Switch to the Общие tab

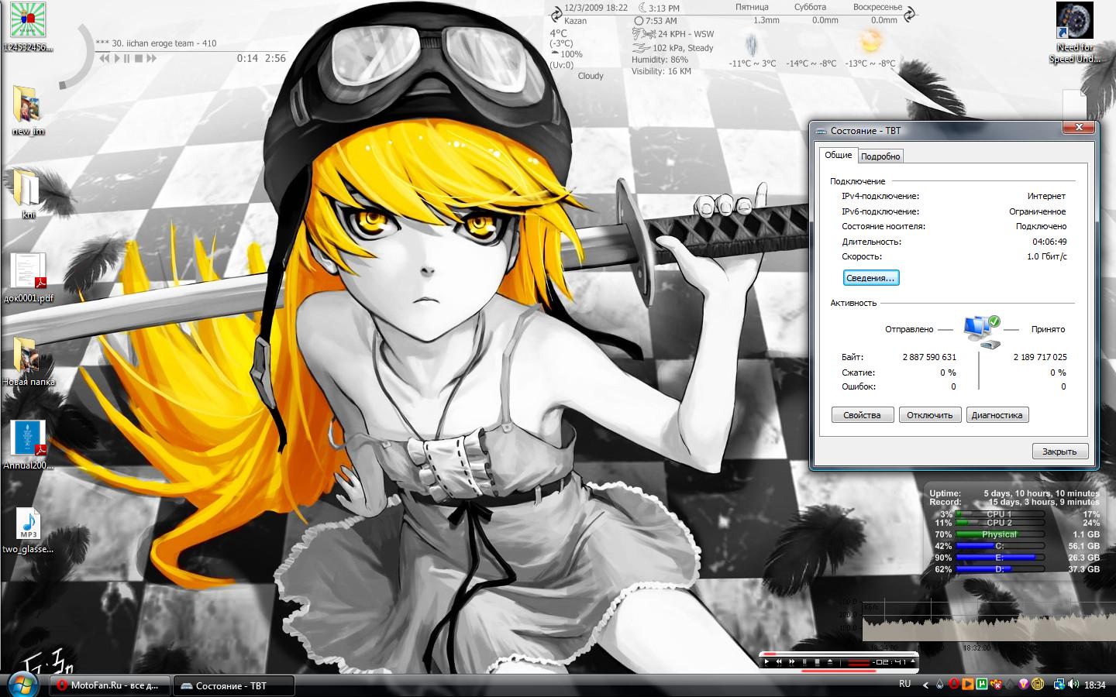pos(839,155)
